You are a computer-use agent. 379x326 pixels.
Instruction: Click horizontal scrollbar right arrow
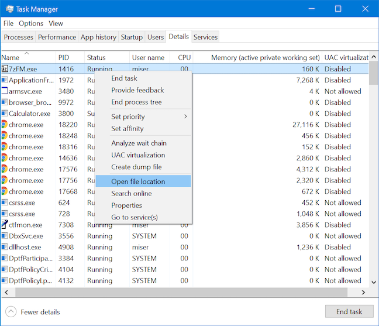pos(363,292)
